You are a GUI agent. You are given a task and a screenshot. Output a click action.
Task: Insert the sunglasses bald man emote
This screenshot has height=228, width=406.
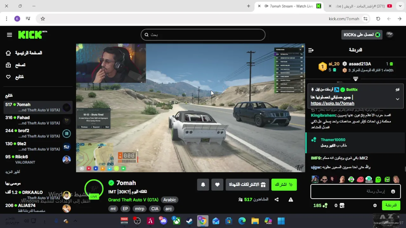(x=324, y=180)
